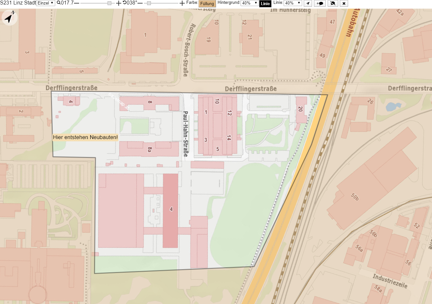Select the 'Hier entstehen Neubauten!' label
Image resolution: width=432 pixels, height=304 pixels.
click(85, 137)
